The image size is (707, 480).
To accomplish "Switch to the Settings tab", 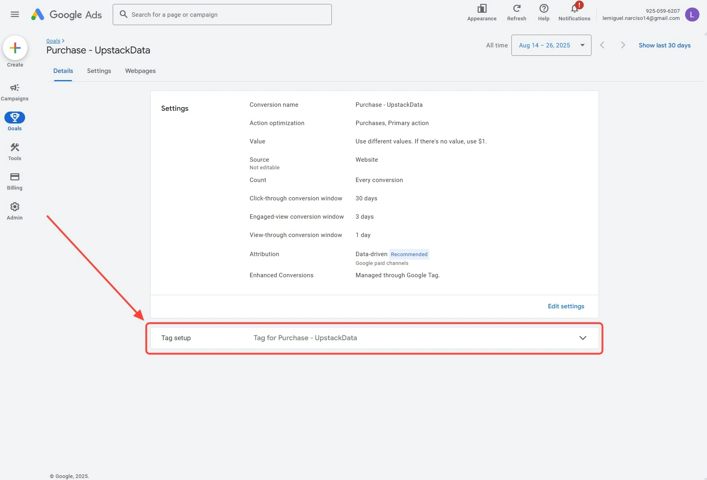I will tap(99, 71).
